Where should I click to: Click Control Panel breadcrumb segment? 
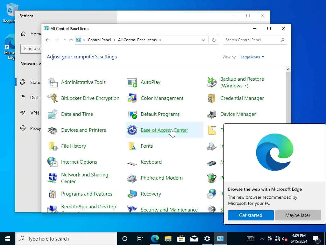tap(99, 40)
